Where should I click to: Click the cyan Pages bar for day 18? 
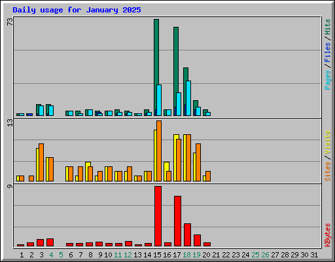tap(188, 98)
